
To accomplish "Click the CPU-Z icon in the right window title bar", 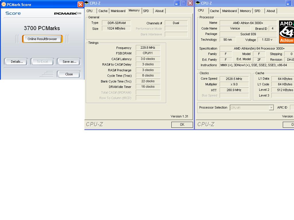I will [198, 3].
